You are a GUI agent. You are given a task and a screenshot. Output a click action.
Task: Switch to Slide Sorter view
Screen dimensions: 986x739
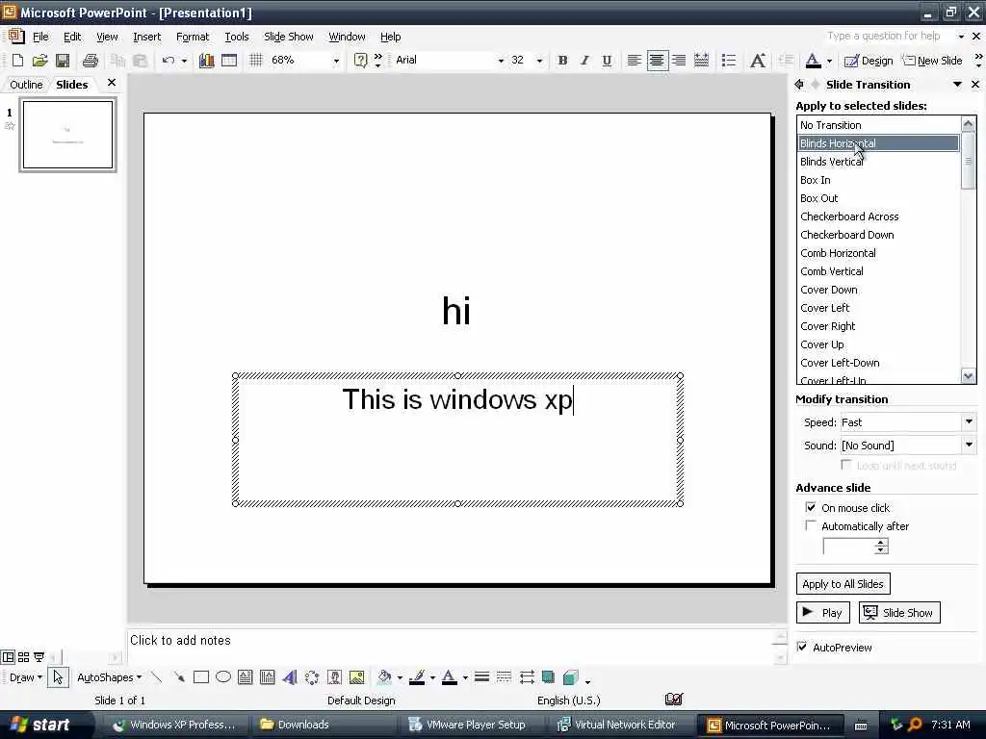tap(23, 657)
